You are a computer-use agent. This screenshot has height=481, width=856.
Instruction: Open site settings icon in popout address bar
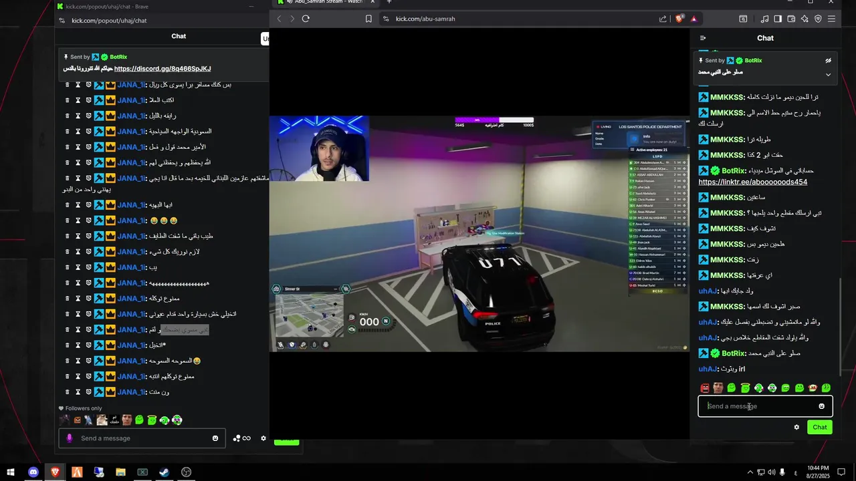(62, 21)
